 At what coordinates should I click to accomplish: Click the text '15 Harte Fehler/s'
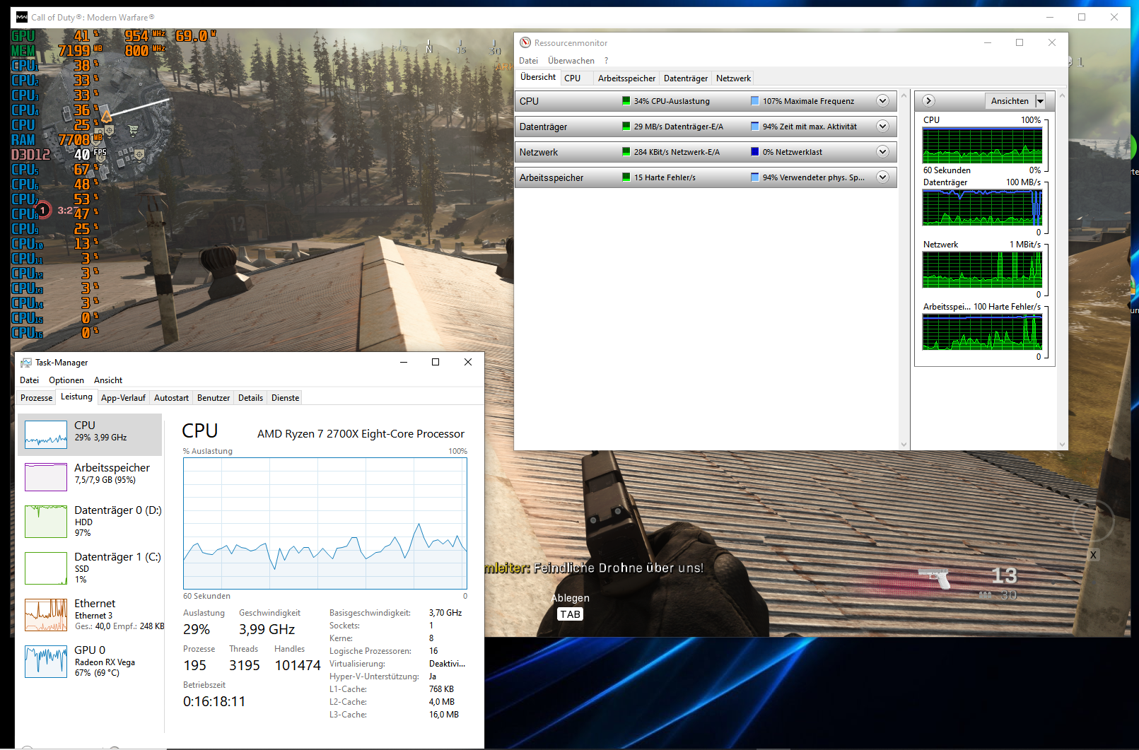coord(665,177)
